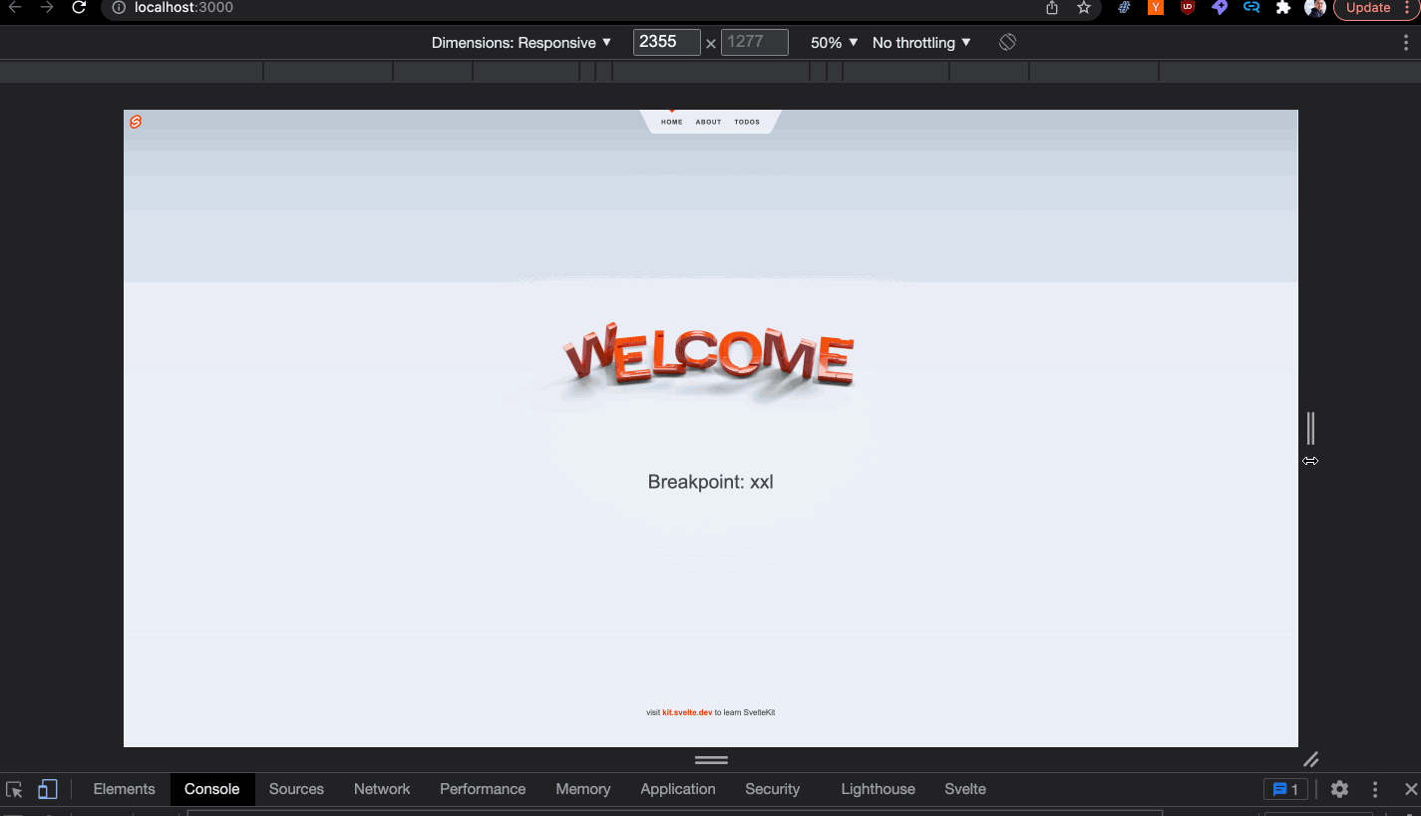This screenshot has width=1421, height=816.
Task: Open the purple tag-plus extension icon
Action: point(1220,7)
